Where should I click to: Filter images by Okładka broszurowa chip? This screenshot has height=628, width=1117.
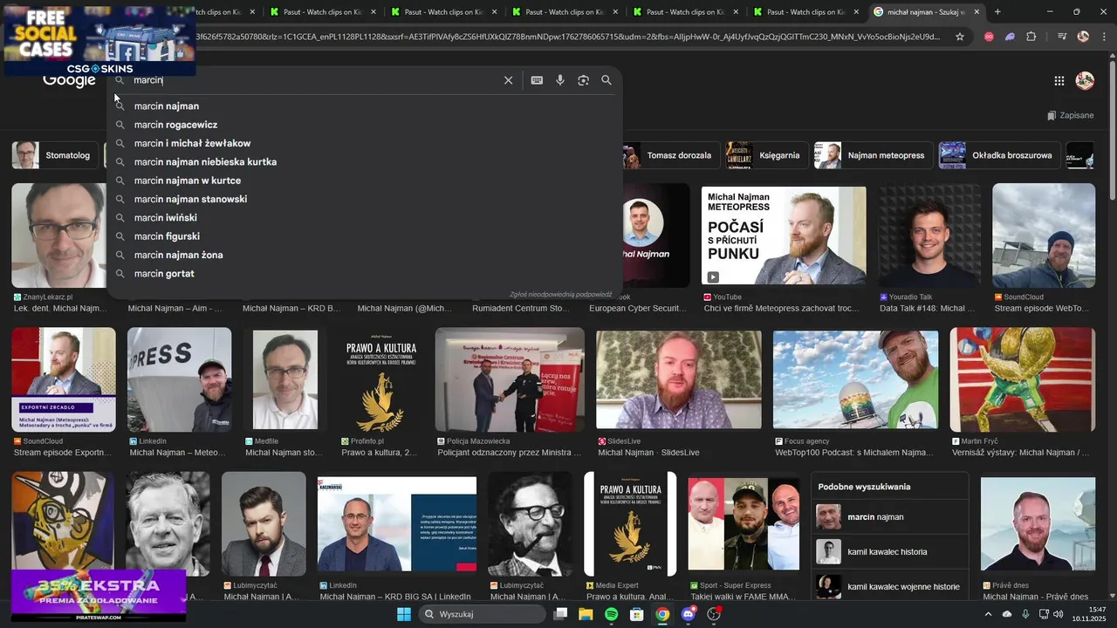coord(999,155)
